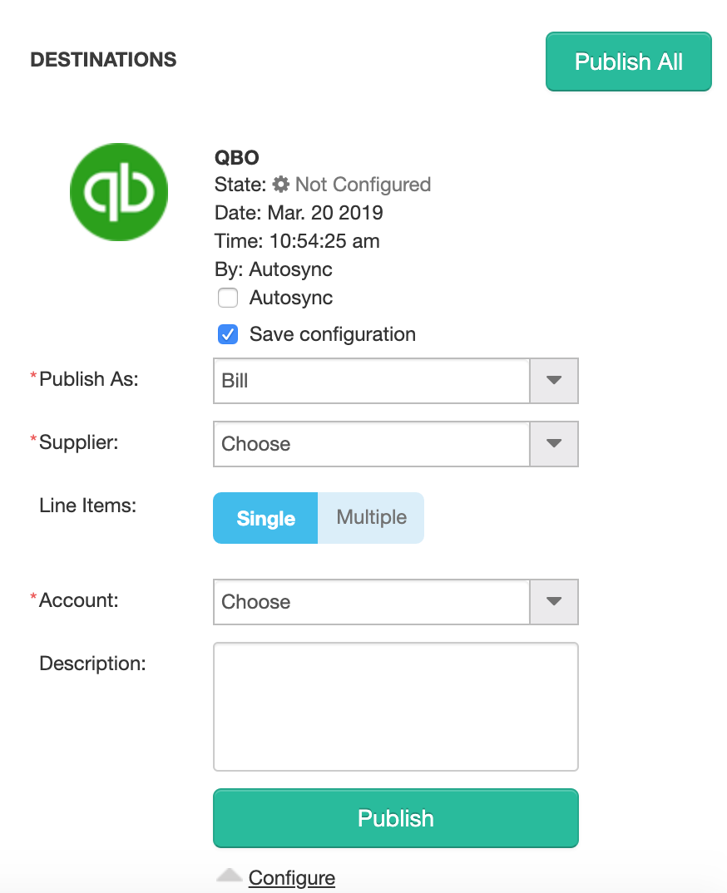Open the Account dropdown arrow
The width and height of the screenshot is (727, 893).
(x=554, y=601)
